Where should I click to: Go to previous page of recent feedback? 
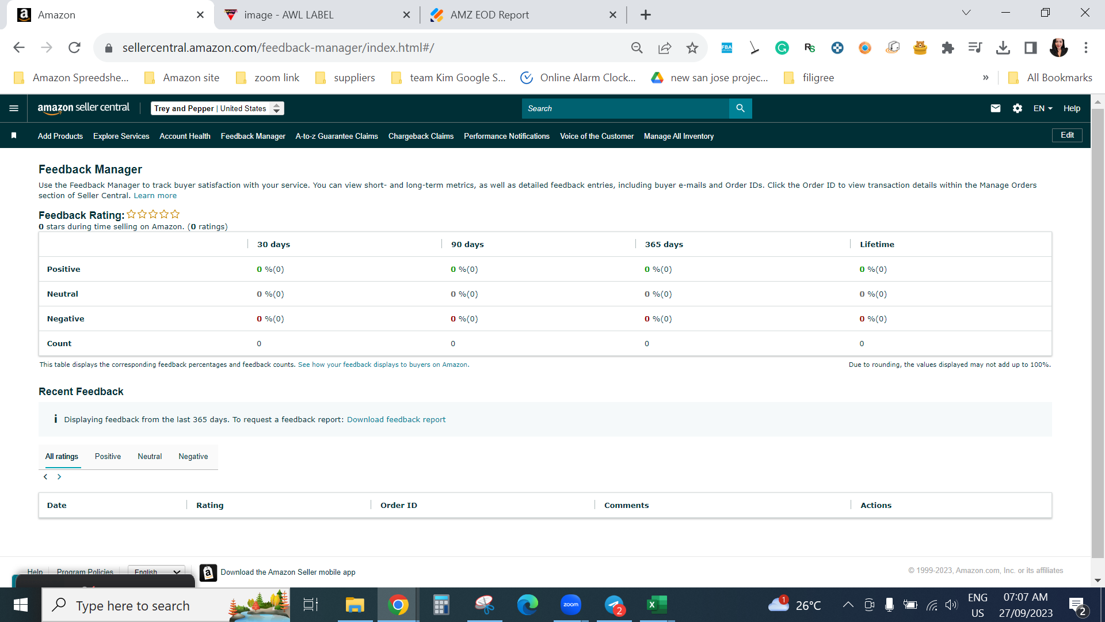[x=45, y=477]
